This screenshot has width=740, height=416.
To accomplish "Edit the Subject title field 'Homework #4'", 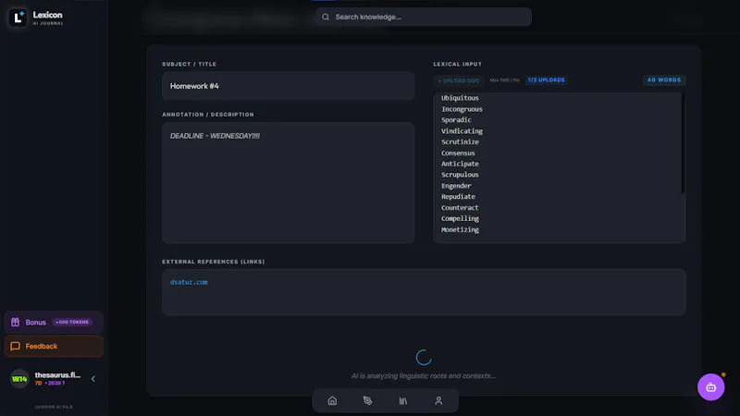I will coord(288,86).
